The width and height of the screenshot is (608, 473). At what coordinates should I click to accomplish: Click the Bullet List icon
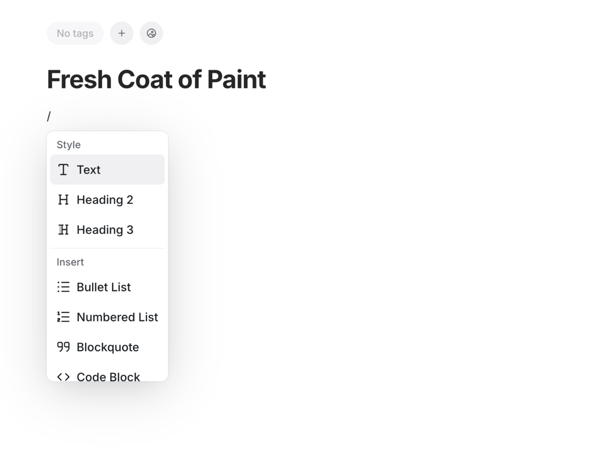pos(63,287)
